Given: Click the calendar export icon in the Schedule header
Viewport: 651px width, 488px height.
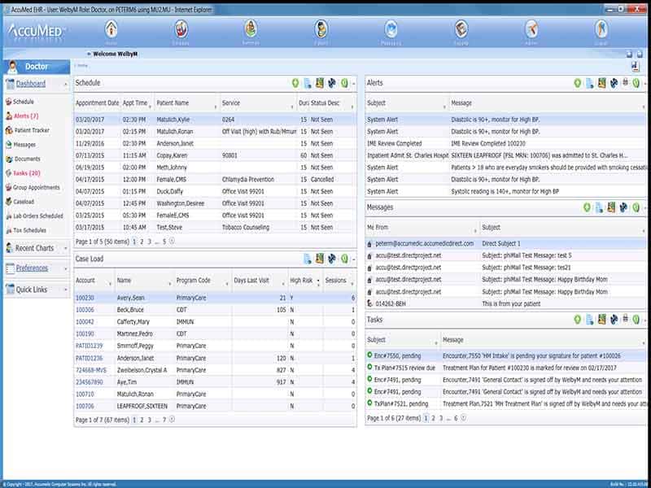Looking at the screenshot, I should coord(319,84).
